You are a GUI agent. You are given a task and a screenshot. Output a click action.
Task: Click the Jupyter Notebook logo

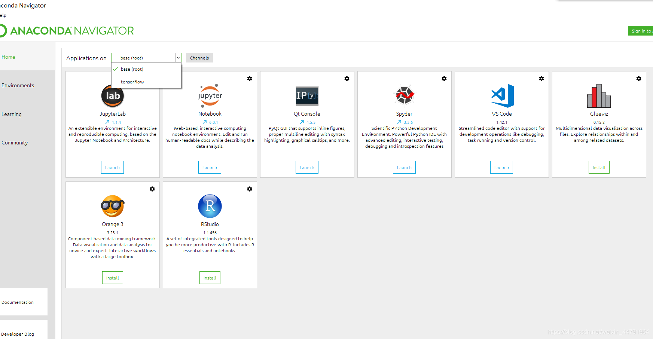point(210,96)
